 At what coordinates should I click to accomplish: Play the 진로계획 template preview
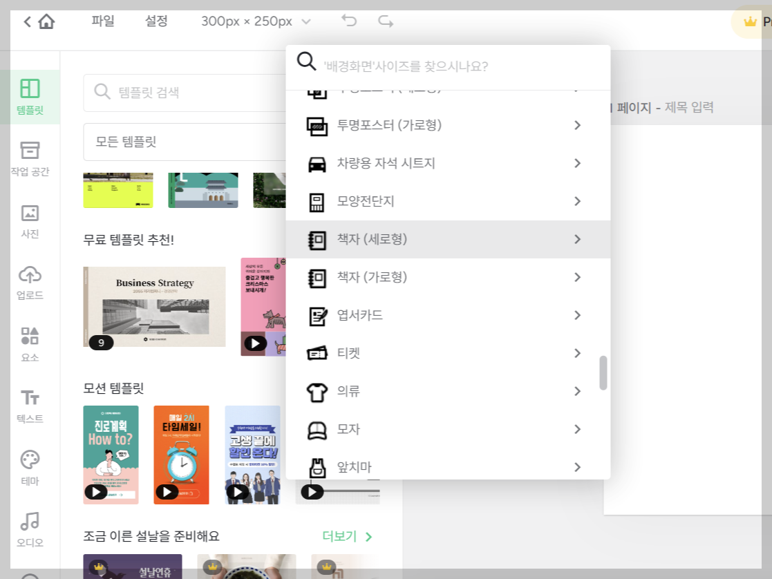click(96, 492)
